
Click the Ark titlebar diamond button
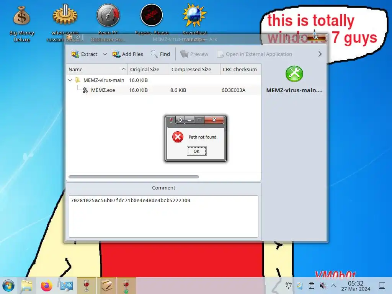coord(78,38)
